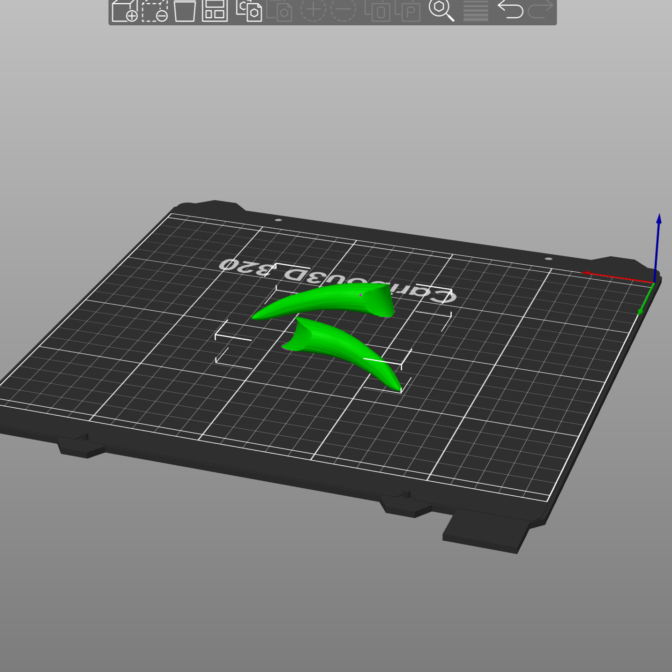
Task: Click the Remove instance minus icon
Action: pyautogui.click(x=343, y=10)
